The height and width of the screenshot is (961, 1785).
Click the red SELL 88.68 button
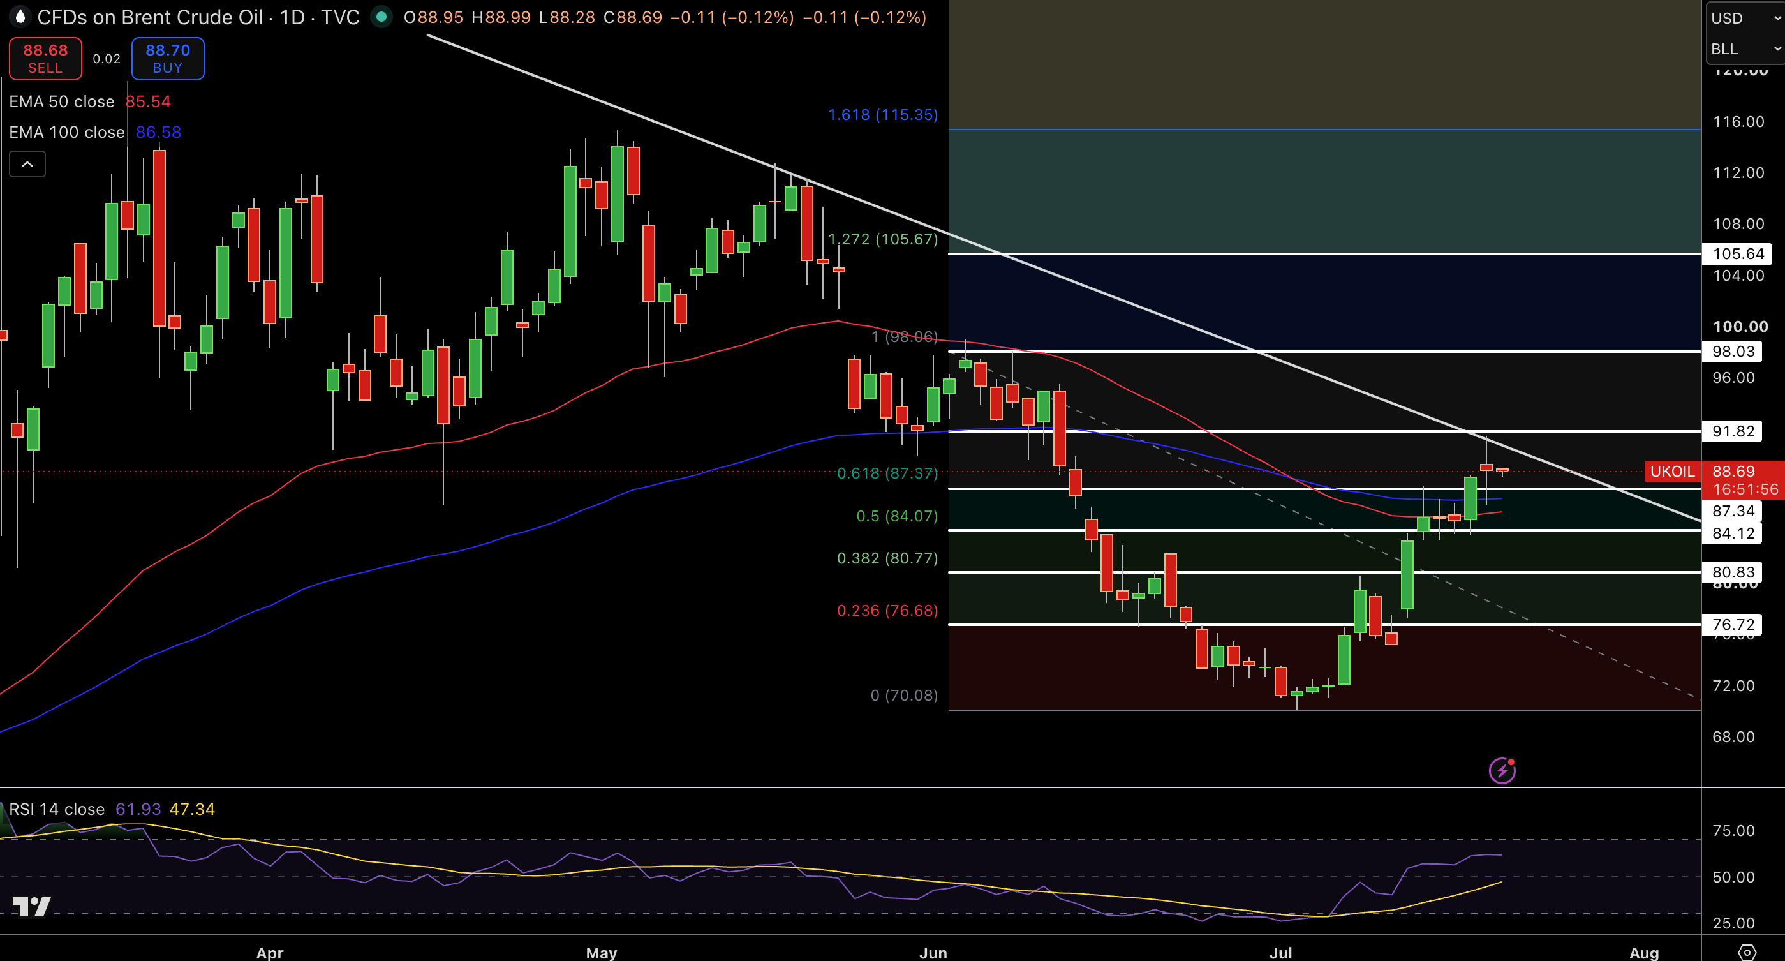[x=45, y=59]
